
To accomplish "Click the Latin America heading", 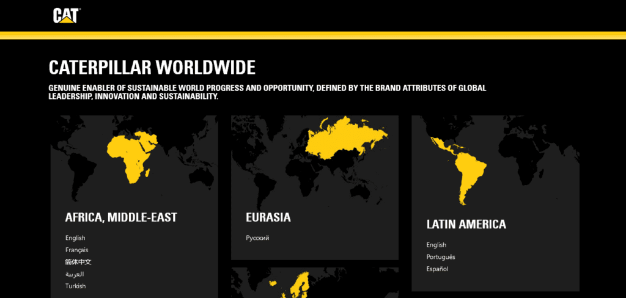I will coord(466,224).
